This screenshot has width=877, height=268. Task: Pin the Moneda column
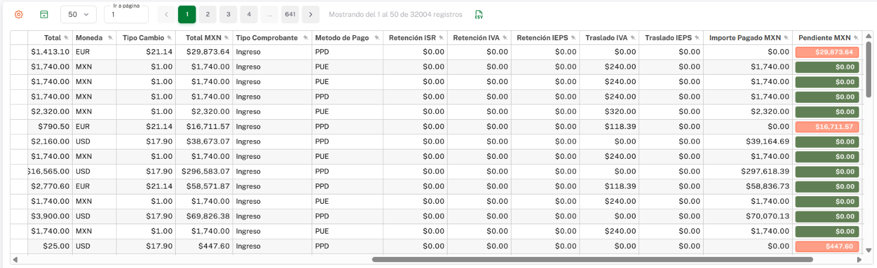[110, 38]
